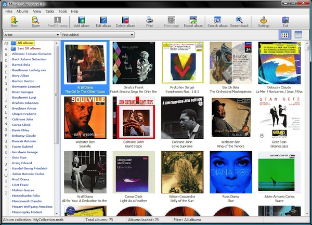Select artist Bach Johann Sebastian
312x225 pixels.
tap(29, 59)
